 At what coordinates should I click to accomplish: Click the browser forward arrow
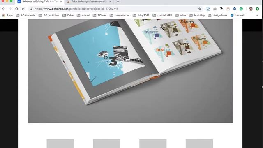point(10,9)
